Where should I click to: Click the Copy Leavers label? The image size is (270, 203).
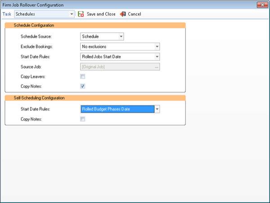click(x=33, y=77)
